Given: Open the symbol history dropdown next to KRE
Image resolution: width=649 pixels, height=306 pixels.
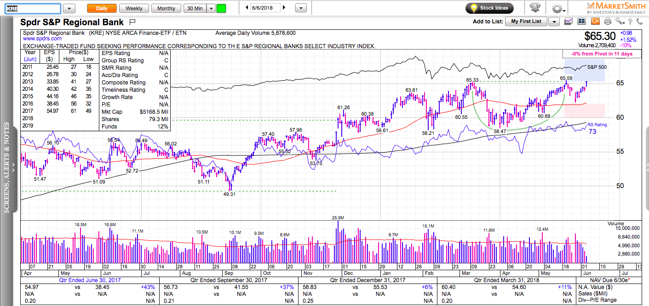Looking at the screenshot, I should pyautogui.click(x=69, y=8).
